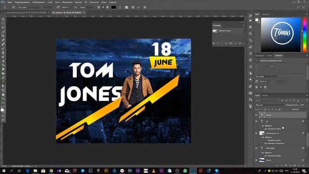Toggle lock all for the layer
The image size is (309, 174).
coord(280,109)
